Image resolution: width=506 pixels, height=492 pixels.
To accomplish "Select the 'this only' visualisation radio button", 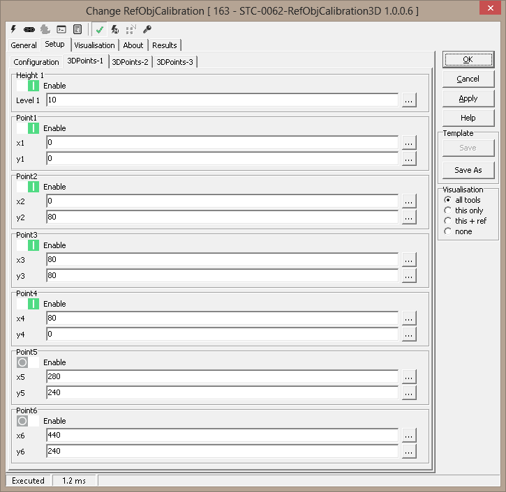I will pos(448,210).
